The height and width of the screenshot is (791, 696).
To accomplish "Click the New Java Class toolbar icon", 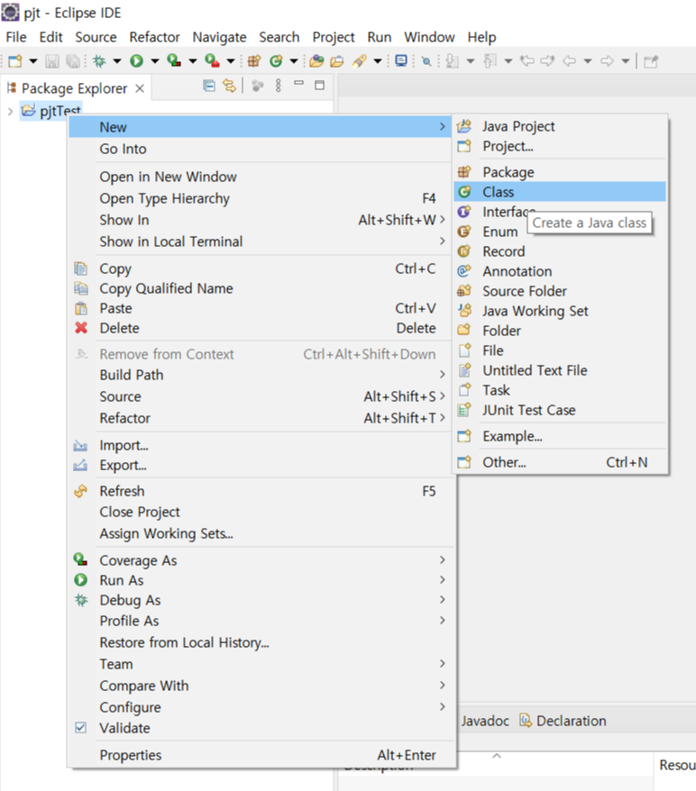I will point(276,61).
